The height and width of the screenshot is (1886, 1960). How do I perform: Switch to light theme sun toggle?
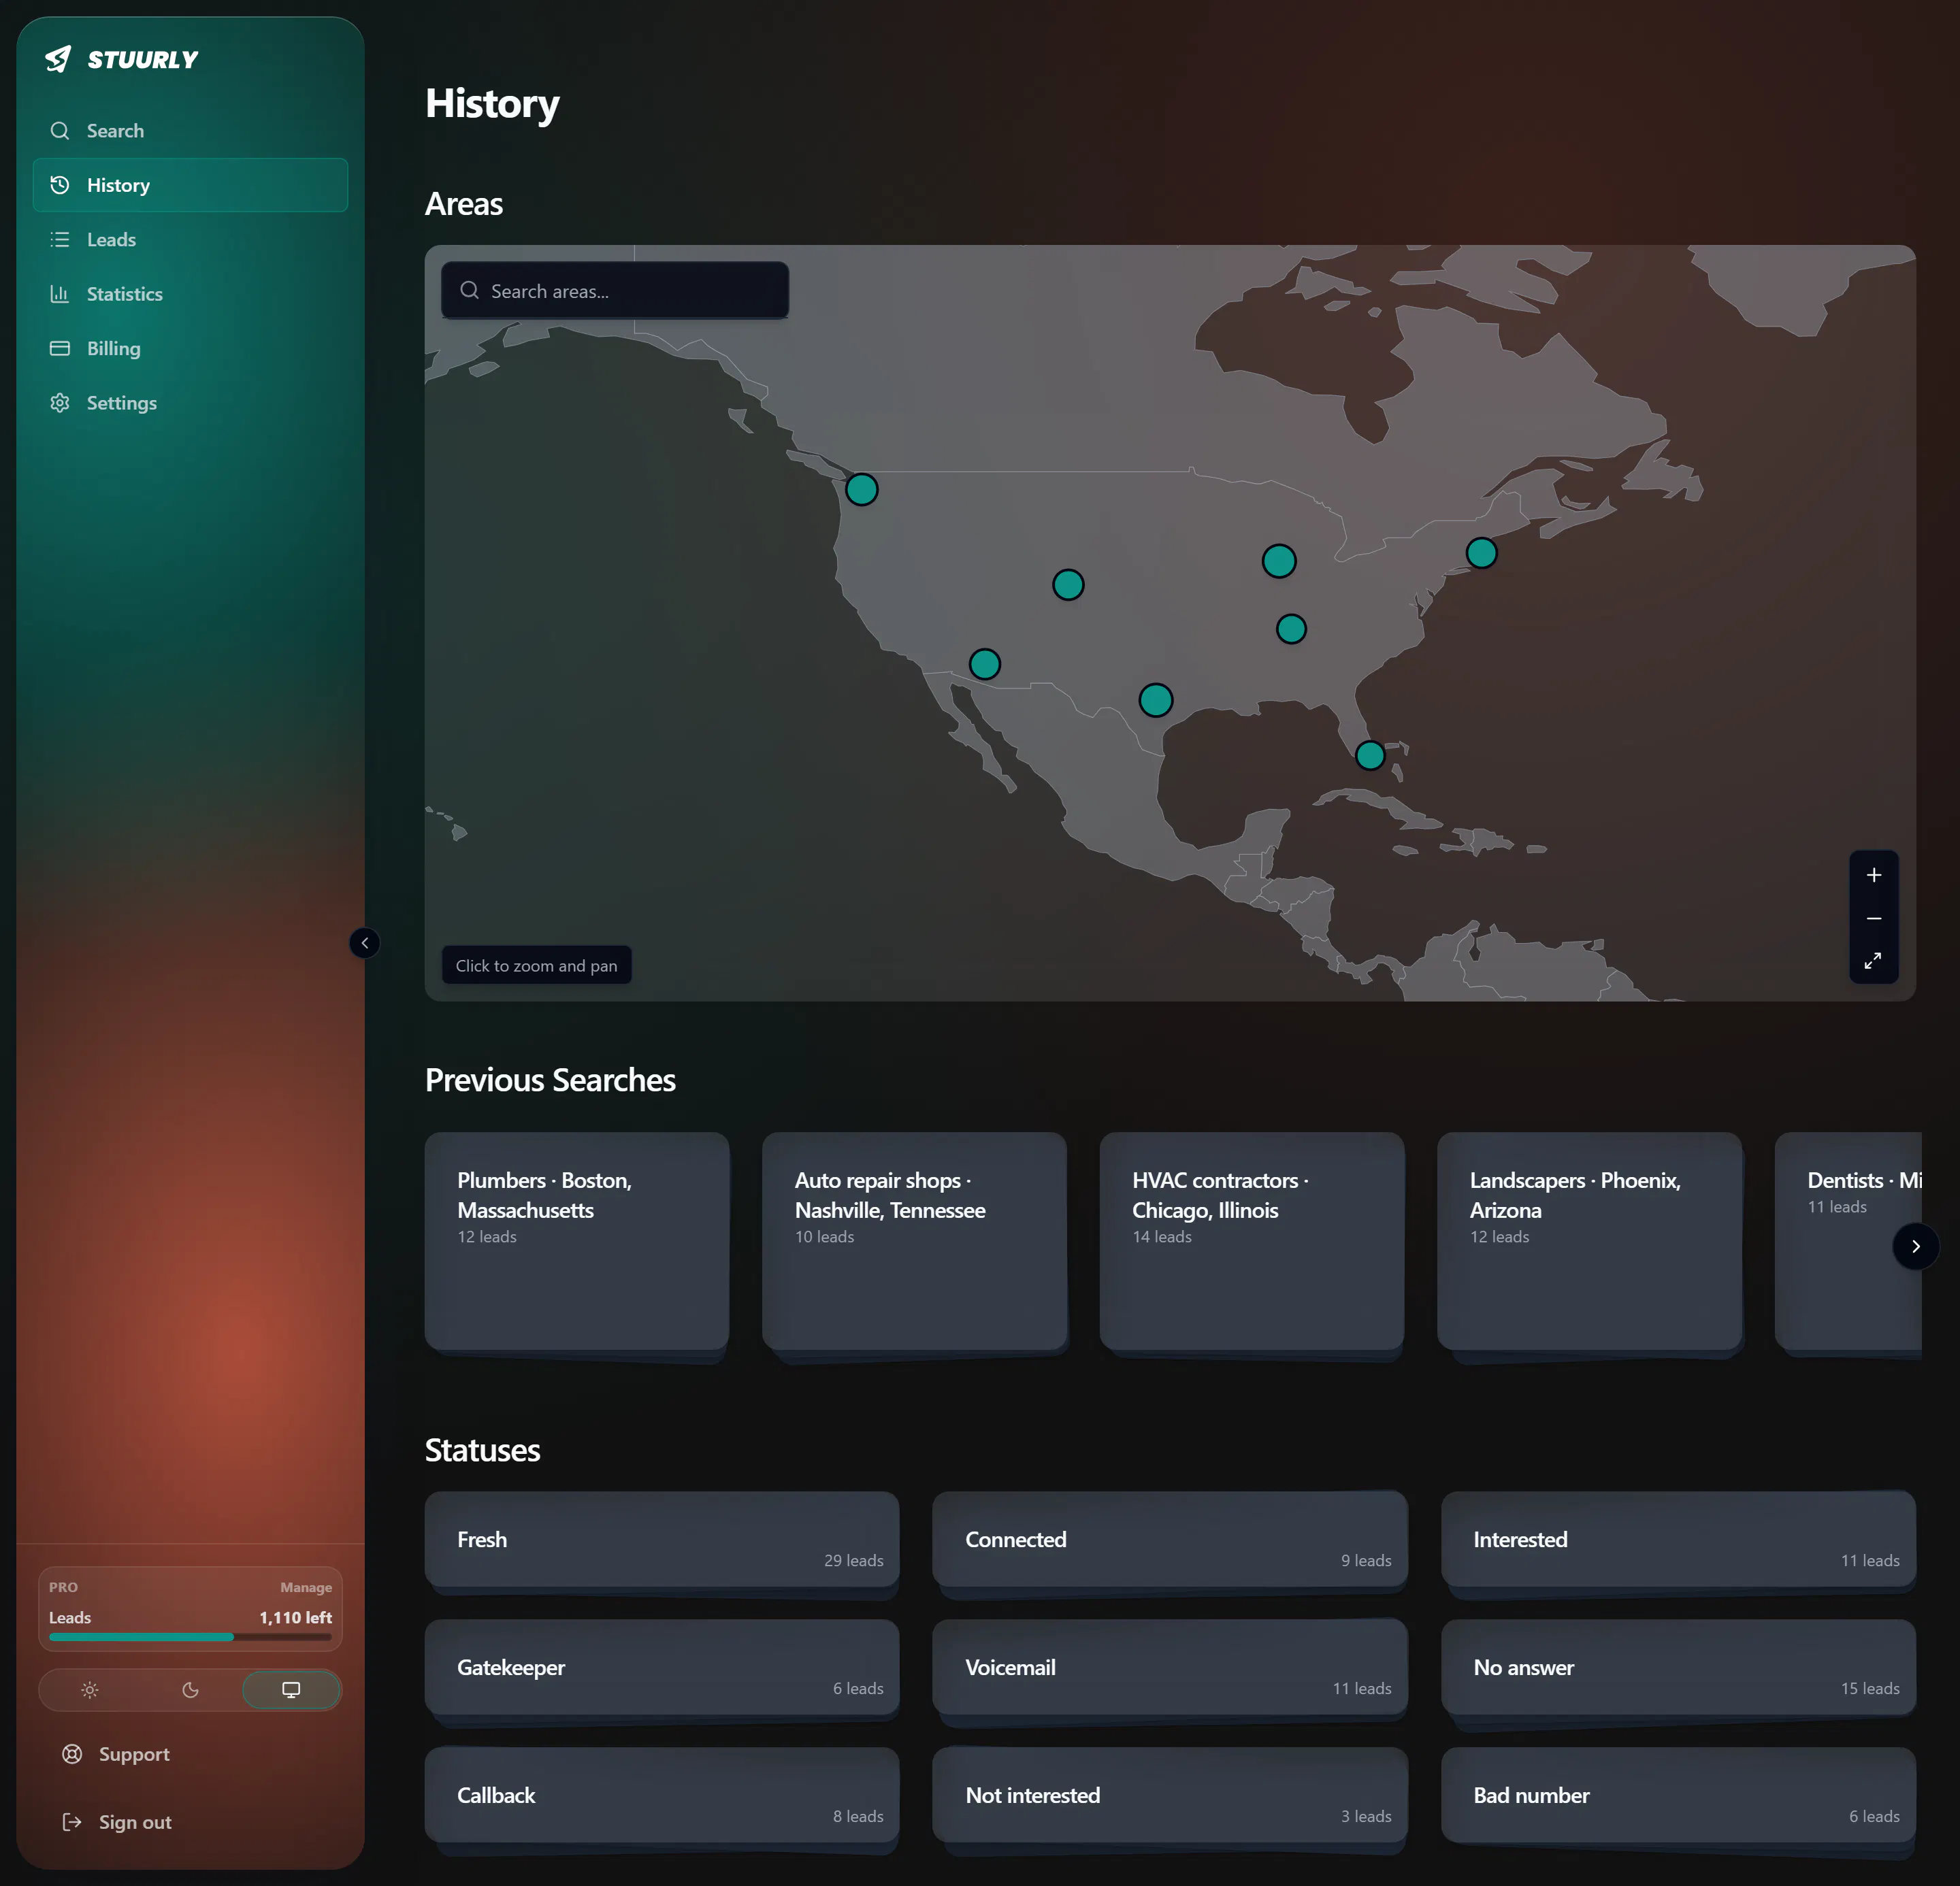coord(90,1690)
